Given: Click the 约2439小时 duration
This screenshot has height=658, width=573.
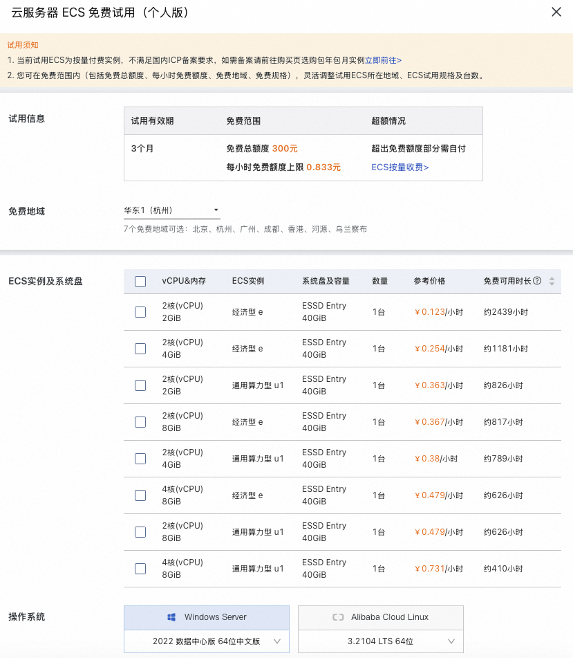Looking at the screenshot, I should [505, 312].
